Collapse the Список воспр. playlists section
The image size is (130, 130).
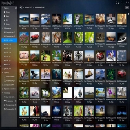coord(3,93)
